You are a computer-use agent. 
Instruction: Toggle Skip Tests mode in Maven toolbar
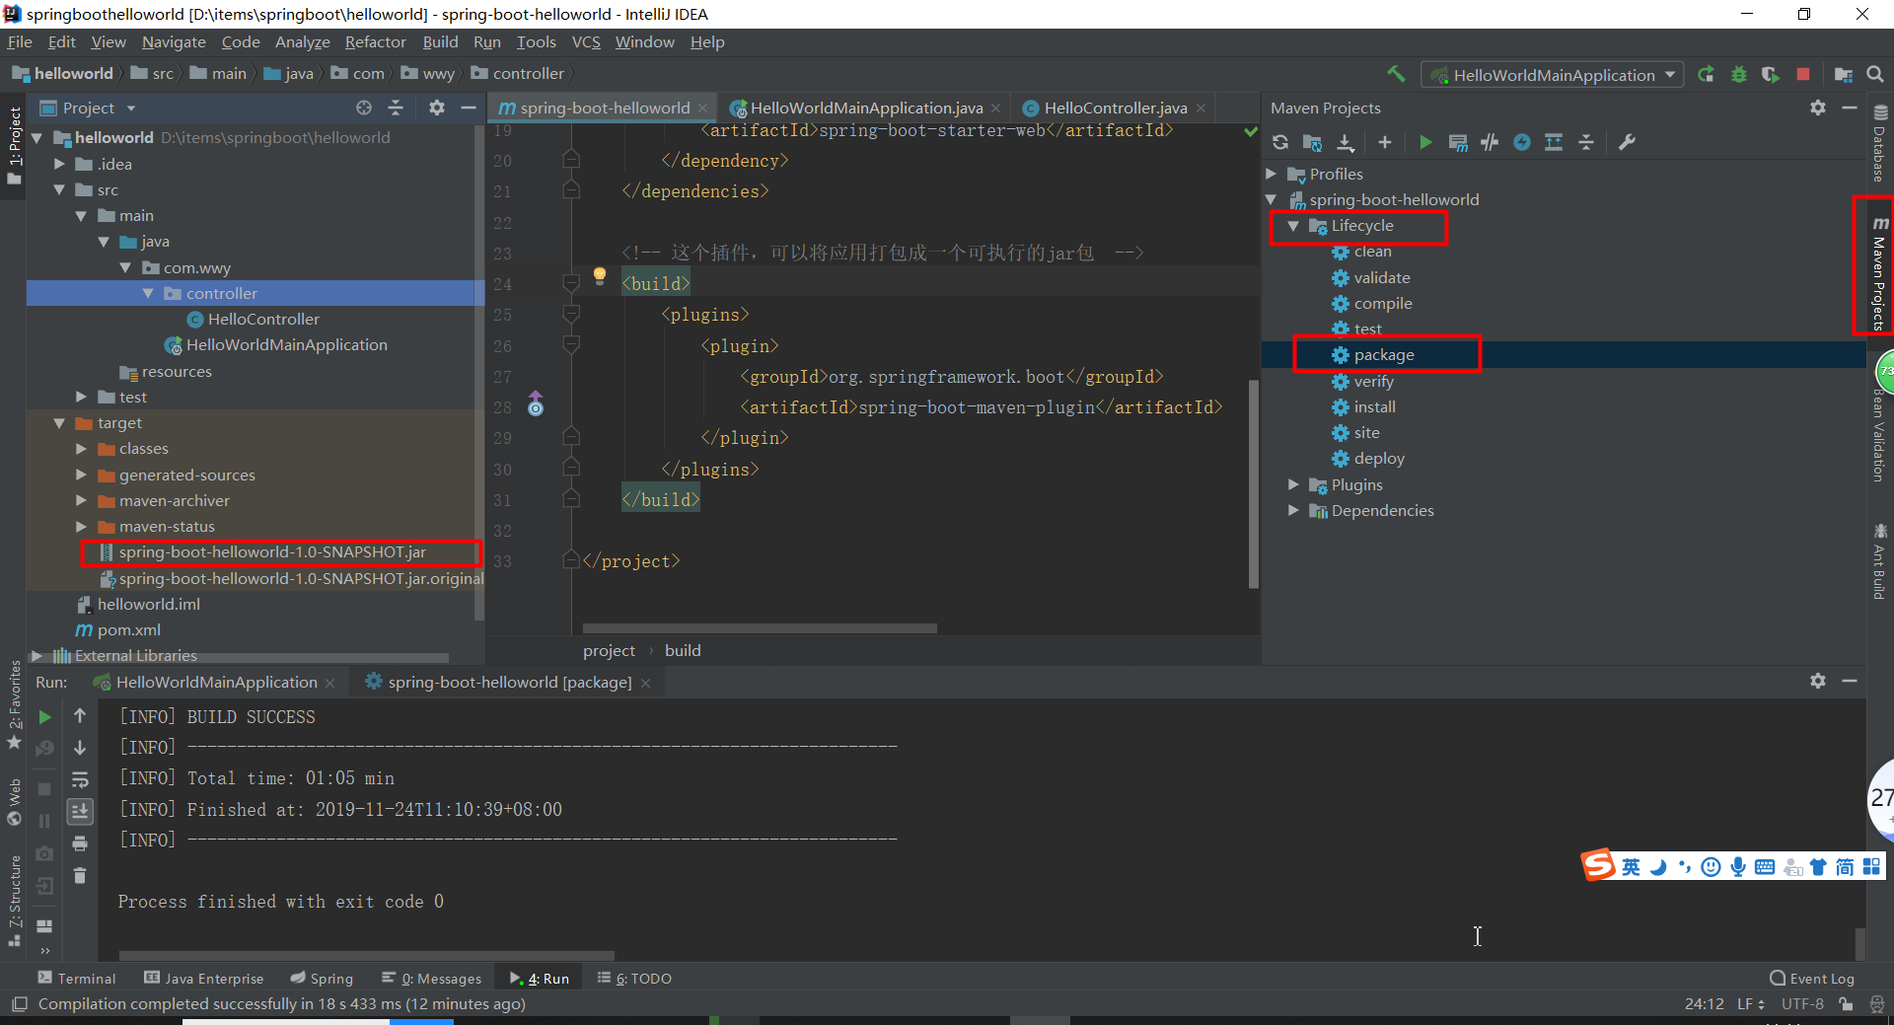click(1522, 142)
